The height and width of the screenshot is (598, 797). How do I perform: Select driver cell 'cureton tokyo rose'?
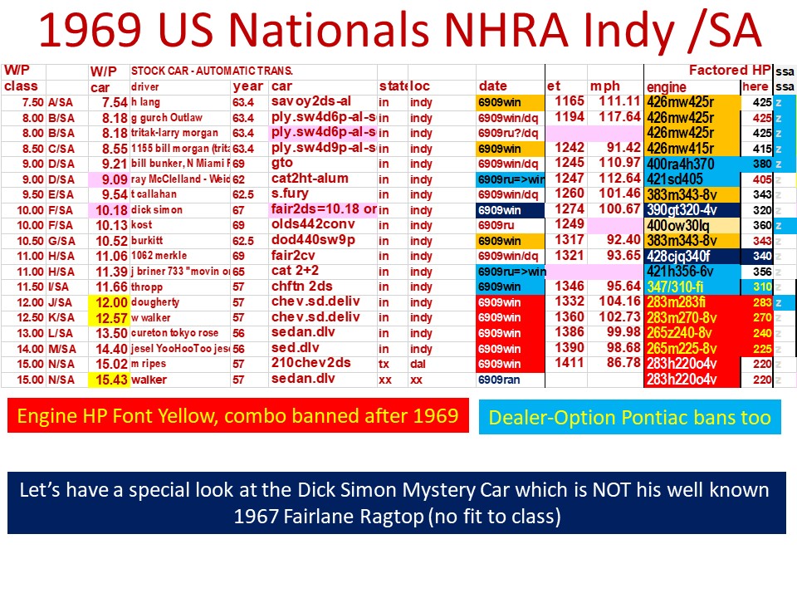[174, 333]
